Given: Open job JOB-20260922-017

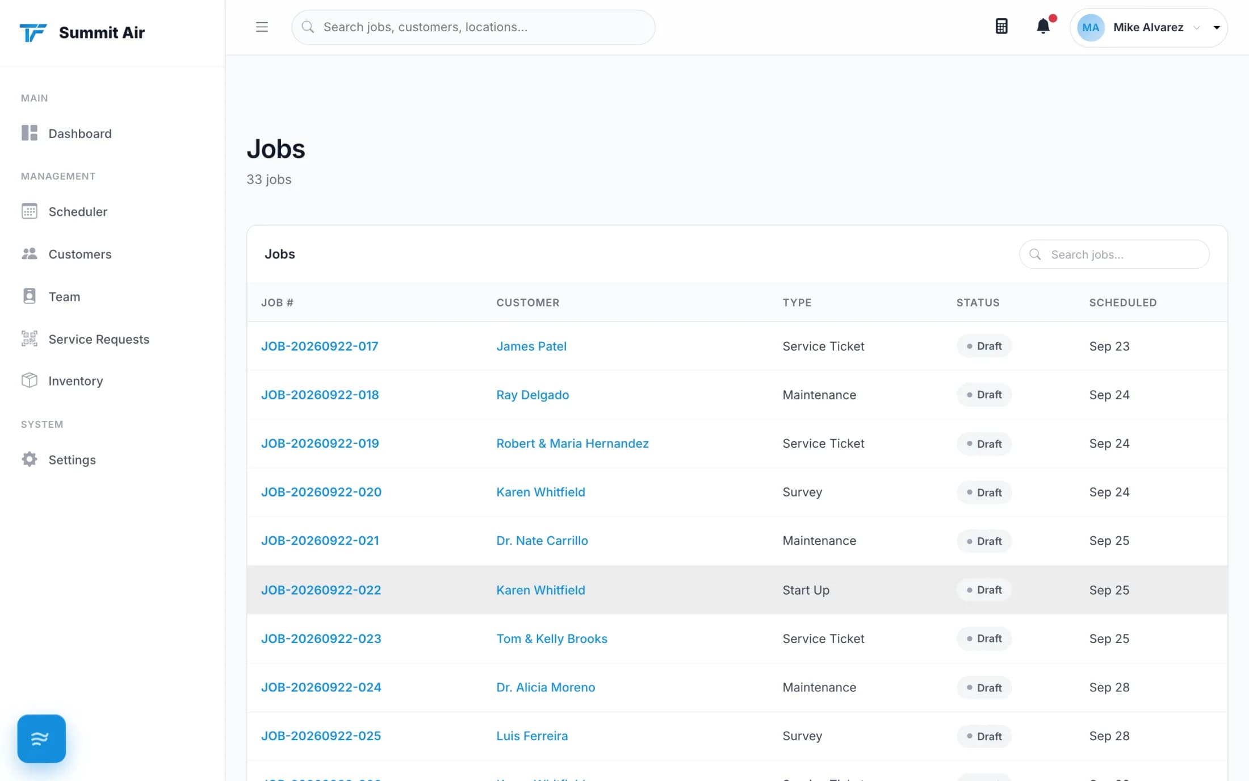Looking at the screenshot, I should pos(320,346).
